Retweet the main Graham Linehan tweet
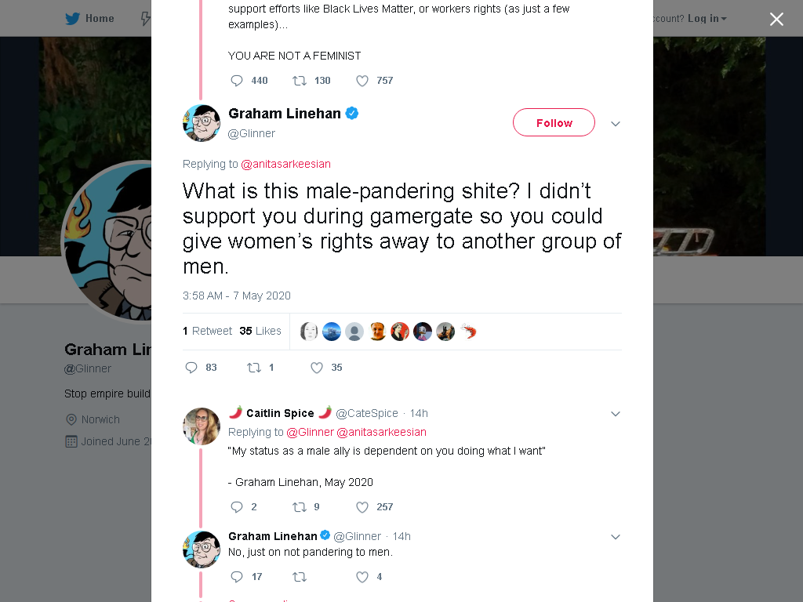The height and width of the screenshot is (602, 803). click(x=254, y=368)
